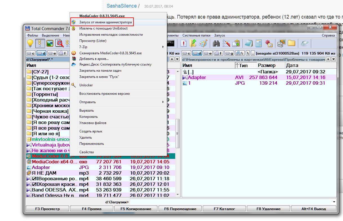This screenshot has height=221, width=343.
Task: Open the Файлы menu
Action: click(x=33, y=35)
